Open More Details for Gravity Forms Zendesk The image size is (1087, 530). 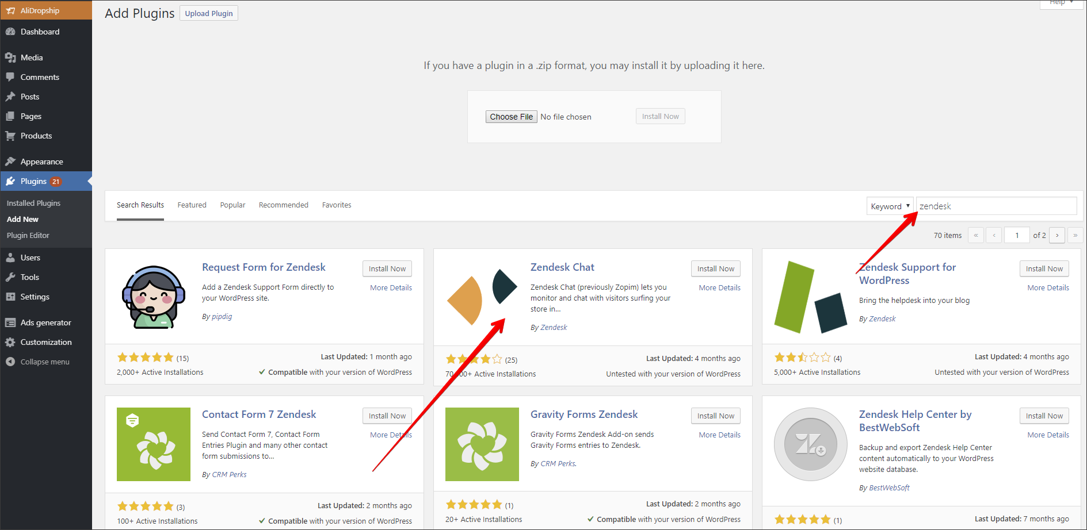[719, 435]
